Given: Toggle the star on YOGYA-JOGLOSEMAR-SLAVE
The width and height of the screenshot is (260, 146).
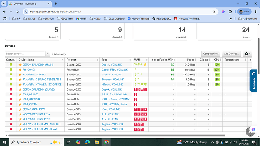Looking at the screenshot, I should pyautogui.click(x=20, y=129).
